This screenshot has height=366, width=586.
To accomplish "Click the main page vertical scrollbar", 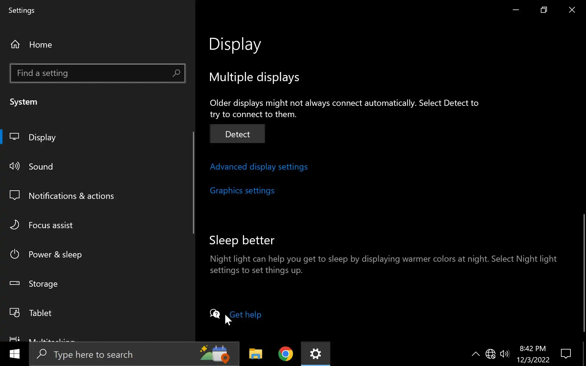I will 584,272.
